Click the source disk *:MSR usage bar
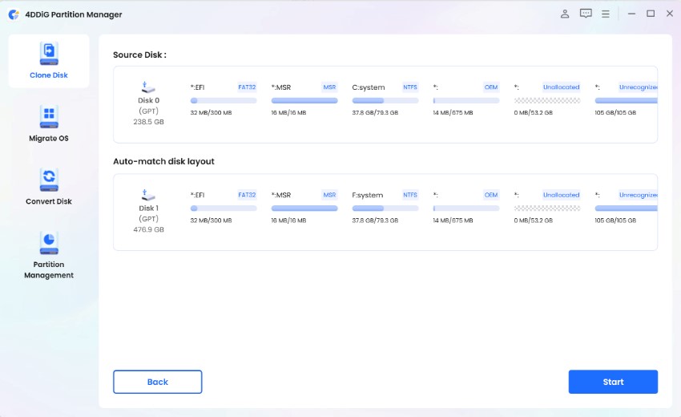This screenshot has width=681, height=417. [x=304, y=100]
